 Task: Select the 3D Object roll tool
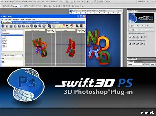134,37
